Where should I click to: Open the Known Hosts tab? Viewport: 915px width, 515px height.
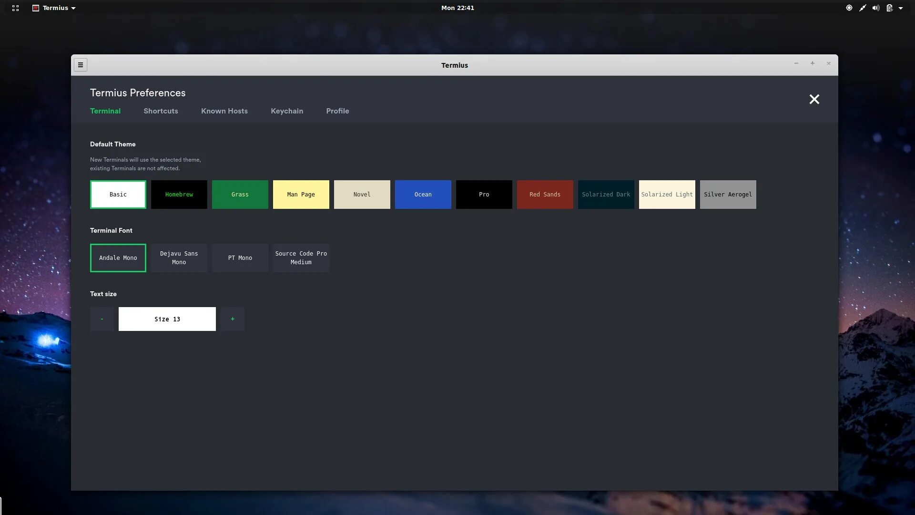click(x=224, y=111)
